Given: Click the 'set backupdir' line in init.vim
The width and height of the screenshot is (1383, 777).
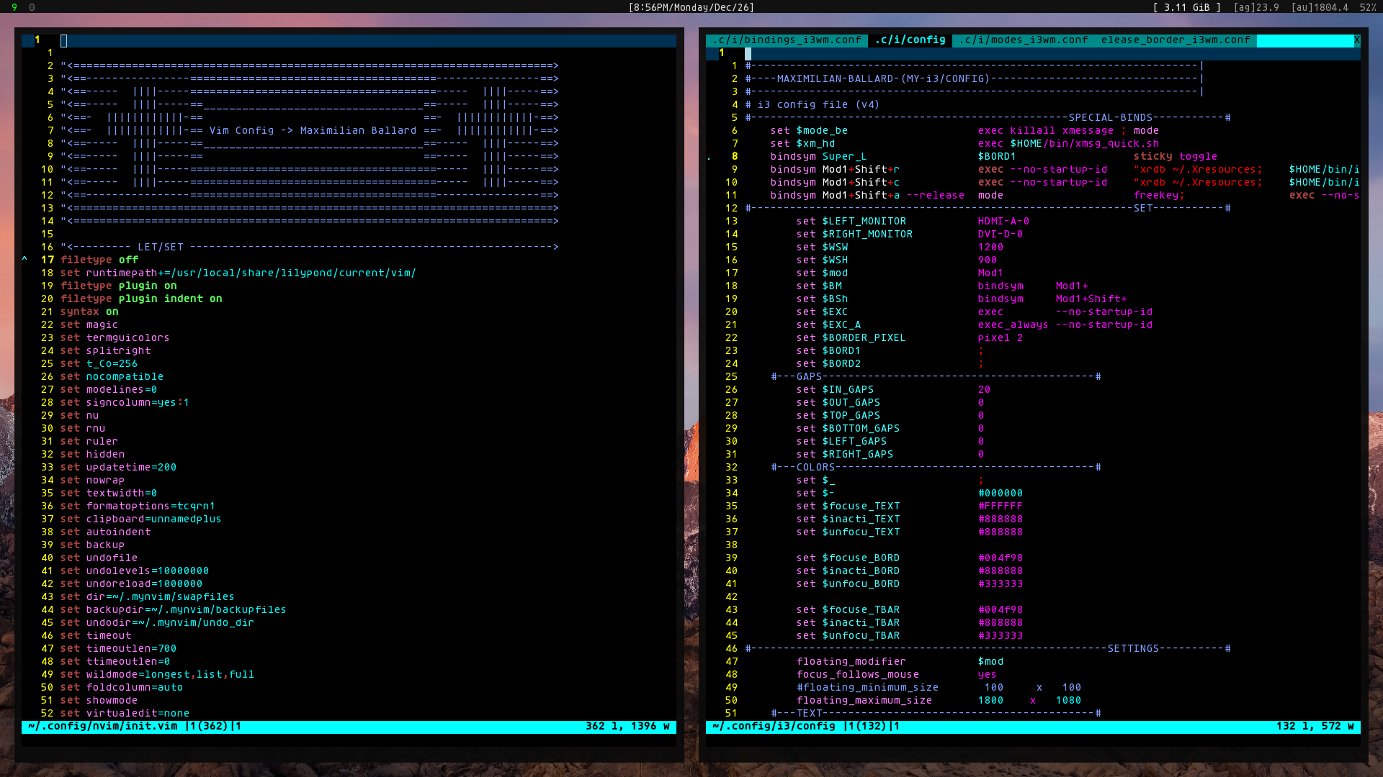Looking at the screenshot, I should tap(174, 610).
